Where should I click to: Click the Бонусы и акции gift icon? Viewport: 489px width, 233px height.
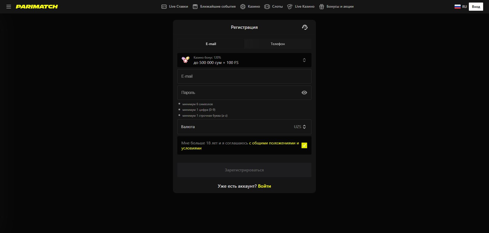click(x=322, y=7)
